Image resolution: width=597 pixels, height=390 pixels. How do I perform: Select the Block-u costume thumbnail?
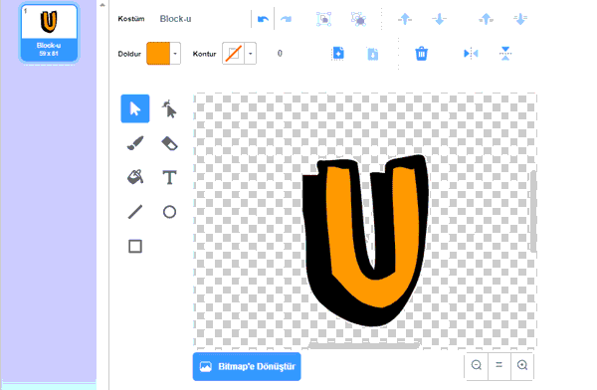(x=49, y=33)
